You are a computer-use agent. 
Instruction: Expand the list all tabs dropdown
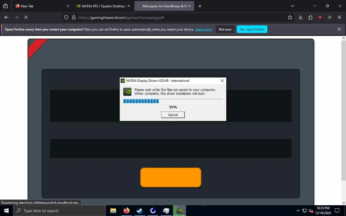click(292, 6)
